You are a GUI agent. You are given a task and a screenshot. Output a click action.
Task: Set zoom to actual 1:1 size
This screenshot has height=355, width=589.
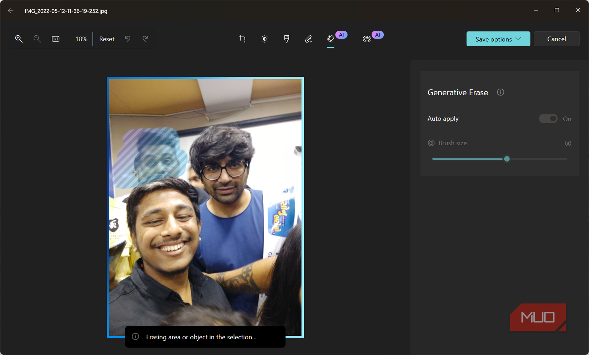tap(56, 39)
